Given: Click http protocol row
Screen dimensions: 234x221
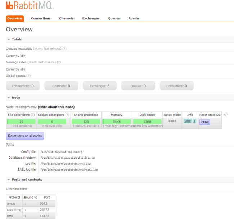Looking at the screenshot, I should (31, 216).
